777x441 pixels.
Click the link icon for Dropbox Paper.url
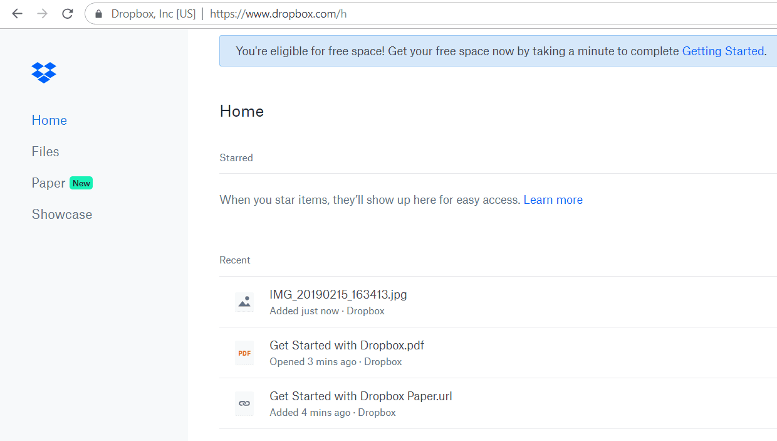point(244,403)
